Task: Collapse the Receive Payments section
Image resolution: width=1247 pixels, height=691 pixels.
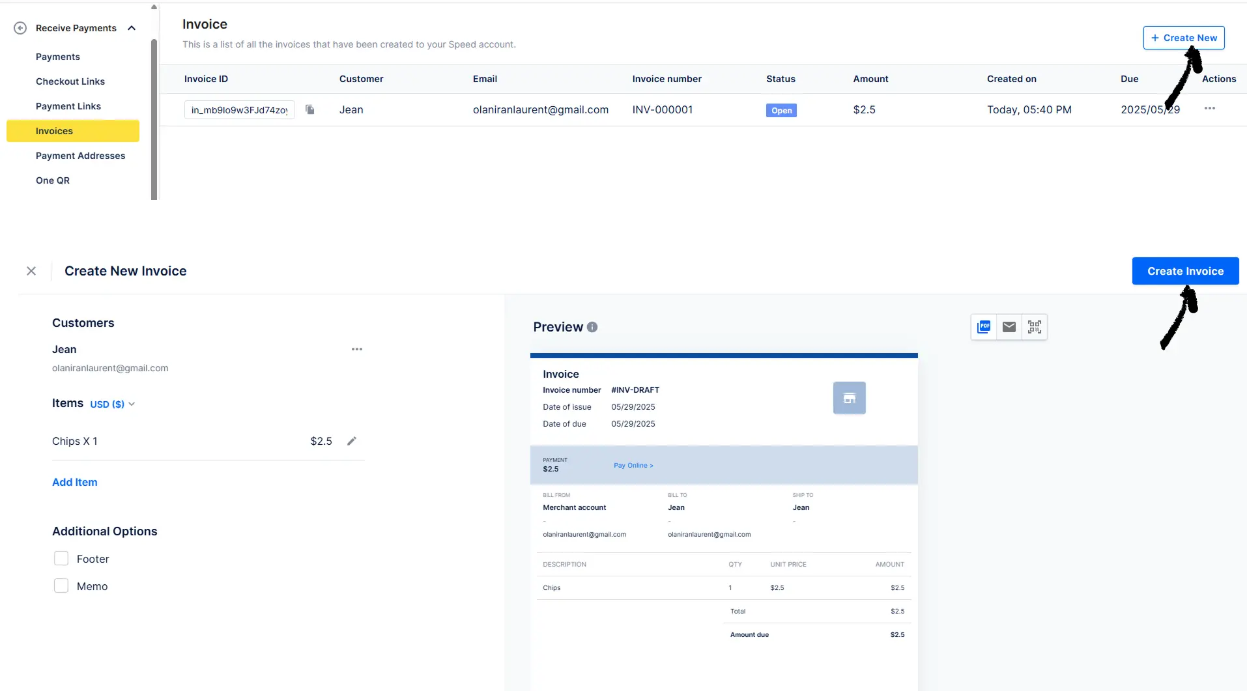Action: click(x=131, y=28)
